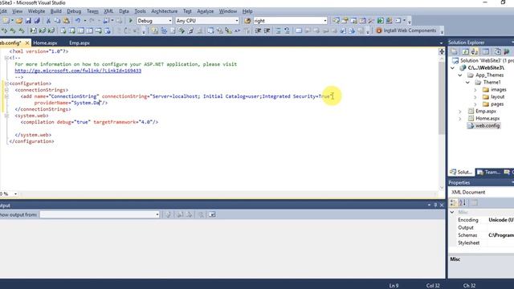The height and width of the screenshot is (289, 514).
Task: Click the Properties icon in Solution Explorer toolbar
Action: (455, 51)
